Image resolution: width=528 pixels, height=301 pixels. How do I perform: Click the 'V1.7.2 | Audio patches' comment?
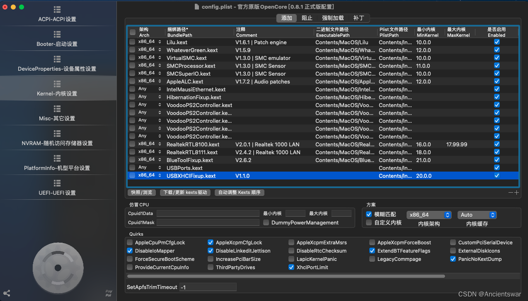point(263,81)
